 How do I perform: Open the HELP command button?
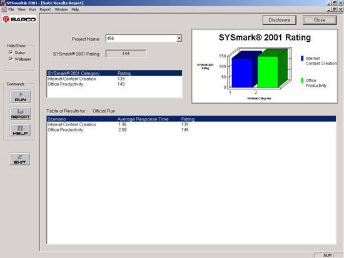(x=20, y=130)
